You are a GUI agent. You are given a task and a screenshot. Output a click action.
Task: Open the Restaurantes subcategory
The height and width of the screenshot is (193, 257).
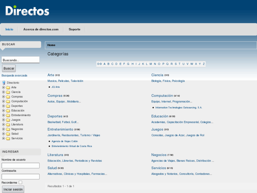point(70,135)
